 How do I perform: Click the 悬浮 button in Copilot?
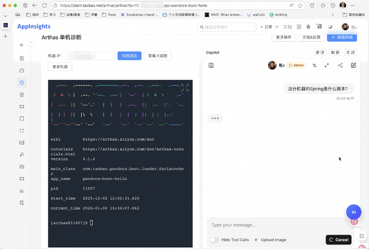(320, 53)
